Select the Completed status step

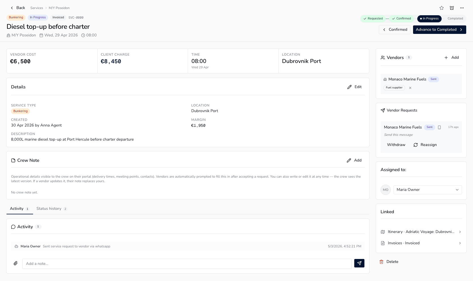(455, 19)
